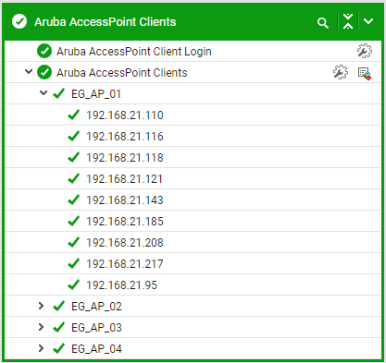Click green status circle beside Aruba AccessPoint Clients row
Image resolution: width=386 pixels, height=363 pixels.
pyautogui.click(x=44, y=72)
